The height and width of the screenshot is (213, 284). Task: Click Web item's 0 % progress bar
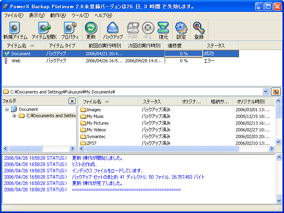coord(184,61)
